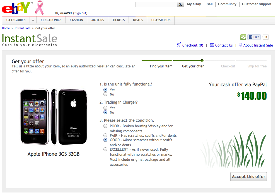Open the FASHION tab
278x195 pixels.
coord(76,20)
